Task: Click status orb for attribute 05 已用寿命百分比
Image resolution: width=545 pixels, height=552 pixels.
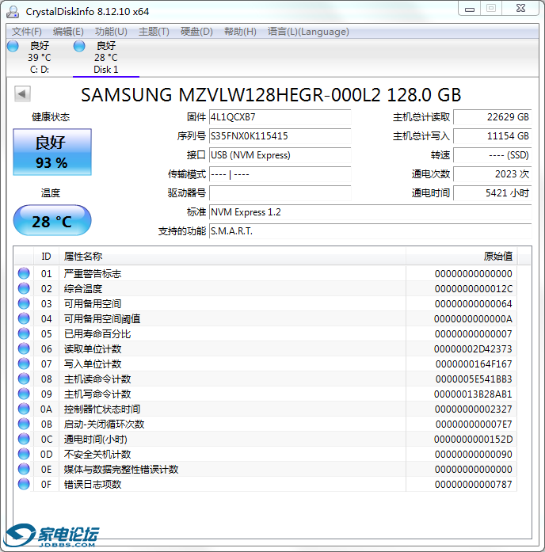Action: point(24,333)
